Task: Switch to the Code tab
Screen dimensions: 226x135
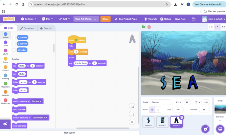Action: coord(9,28)
